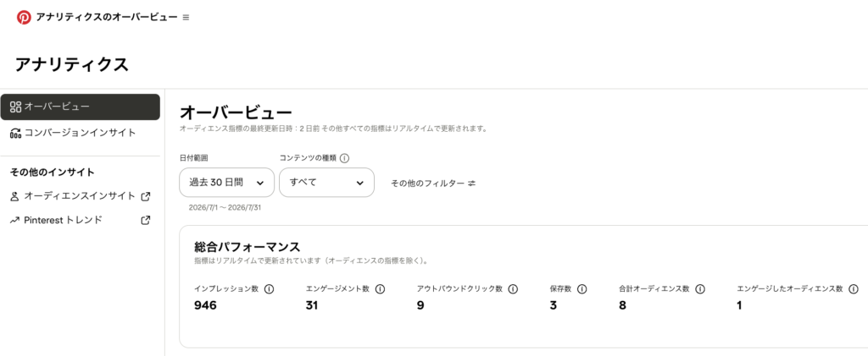Open オーディエンスインサイト external link
The height and width of the screenshot is (356, 868).
pyautogui.click(x=81, y=196)
